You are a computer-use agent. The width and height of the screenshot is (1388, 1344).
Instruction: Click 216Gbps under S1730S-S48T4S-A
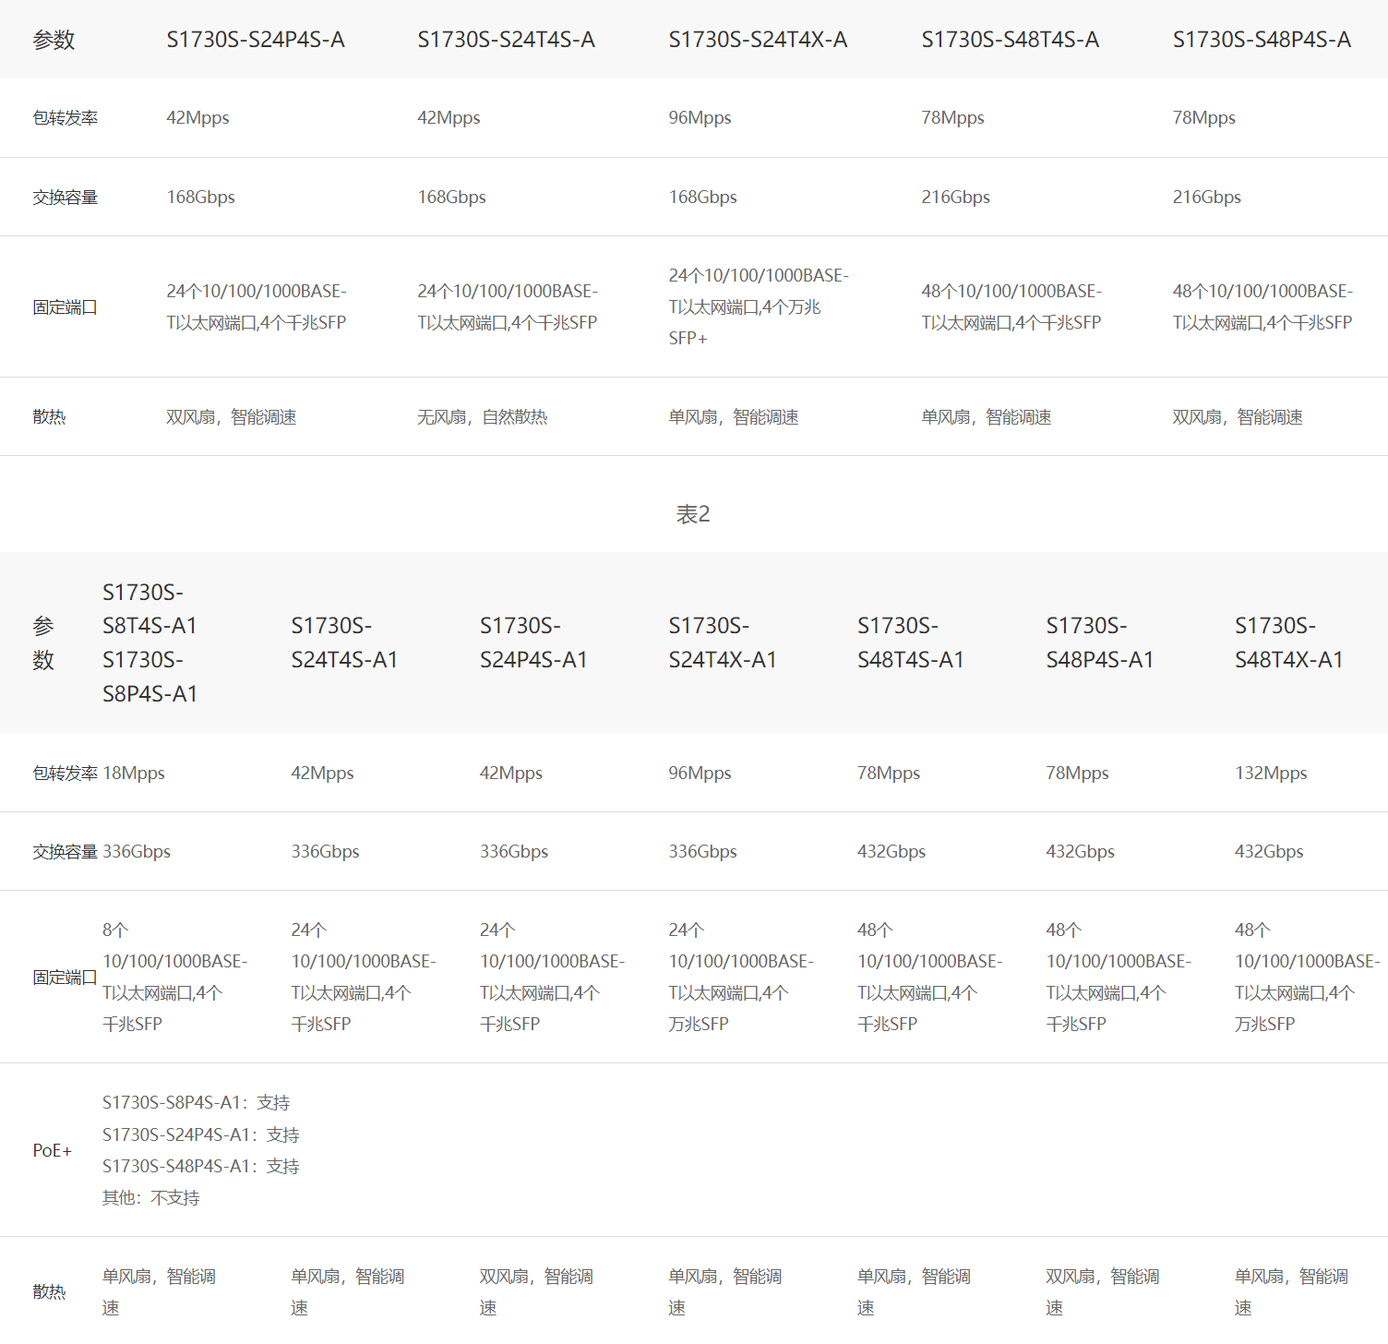[x=955, y=198]
